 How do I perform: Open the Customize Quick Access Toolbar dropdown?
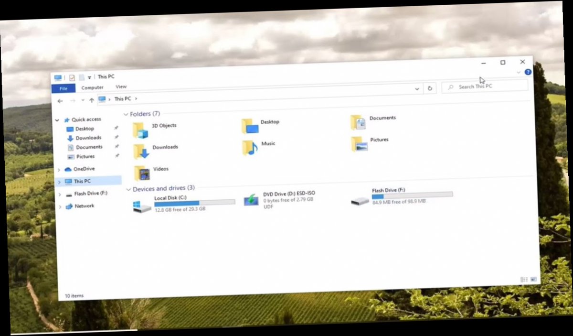[89, 76]
